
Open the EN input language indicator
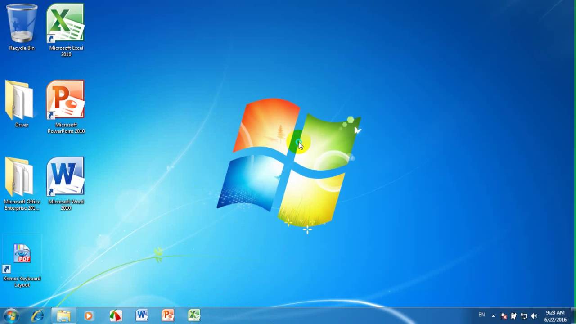click(x=481, y=315)
